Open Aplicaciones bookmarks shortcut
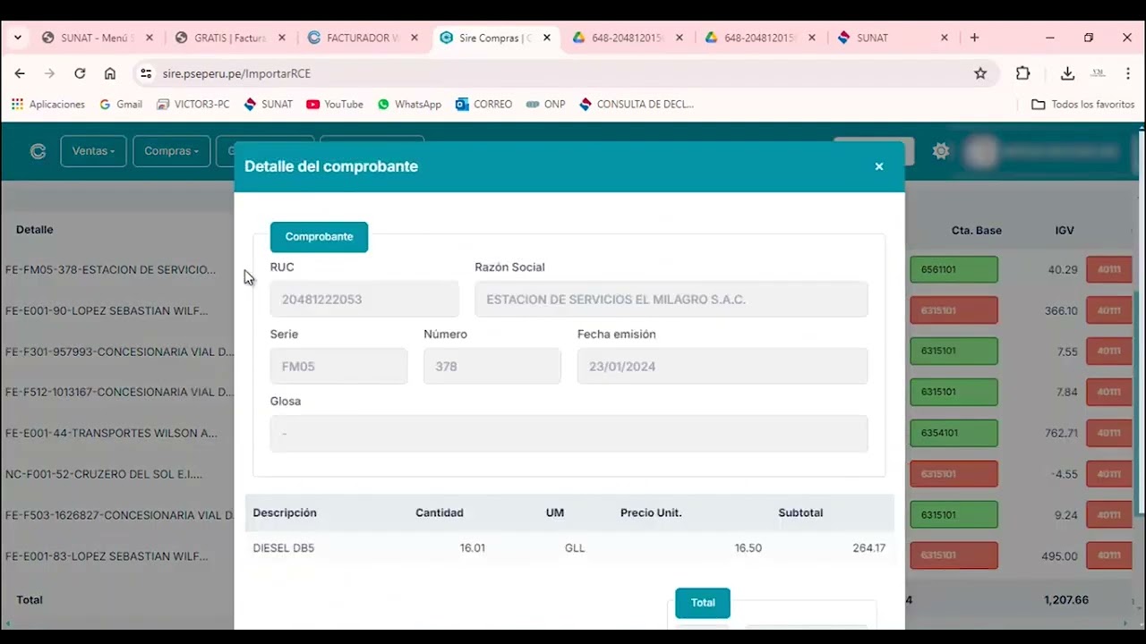1146x644 pixels. pos(48,105)
